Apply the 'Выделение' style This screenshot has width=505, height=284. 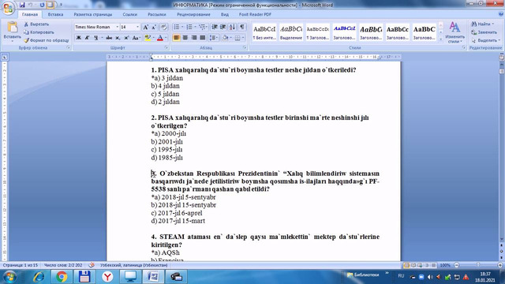coord(291,32)
